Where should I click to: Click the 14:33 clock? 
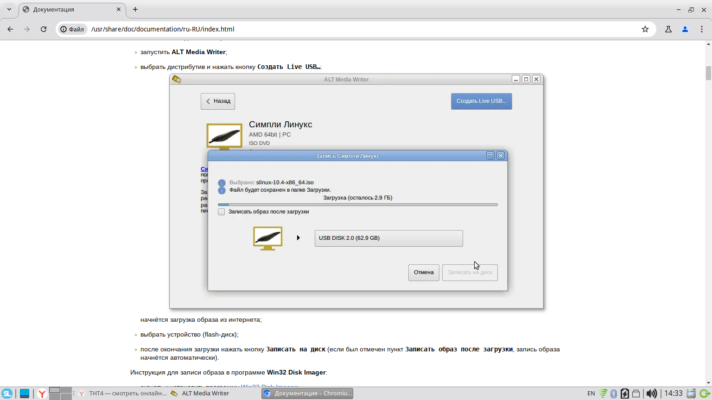coord(674,394)
